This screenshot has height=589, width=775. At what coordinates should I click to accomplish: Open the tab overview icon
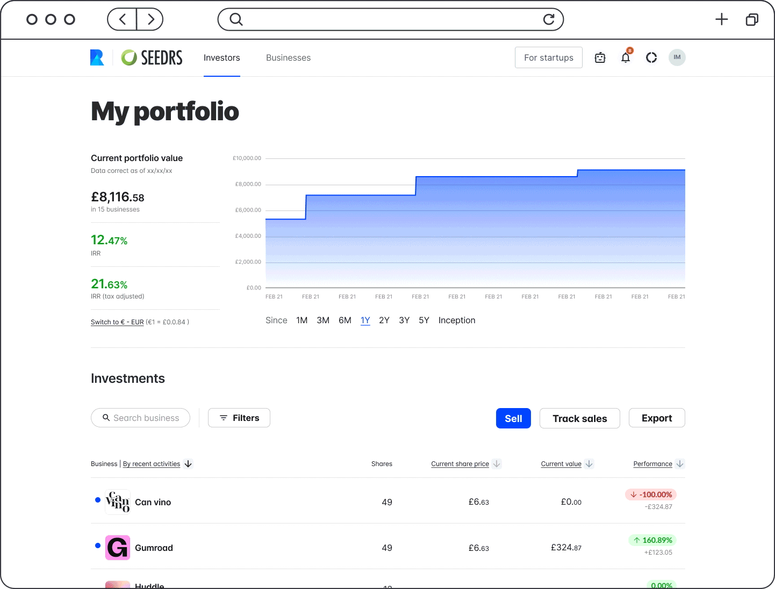752,19
